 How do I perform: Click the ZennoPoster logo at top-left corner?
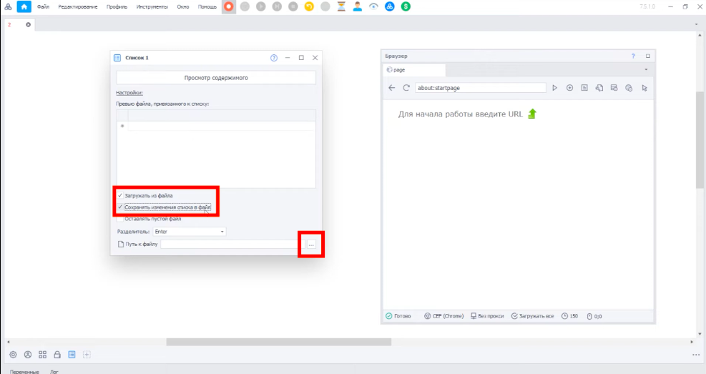[x=8, y=6]
